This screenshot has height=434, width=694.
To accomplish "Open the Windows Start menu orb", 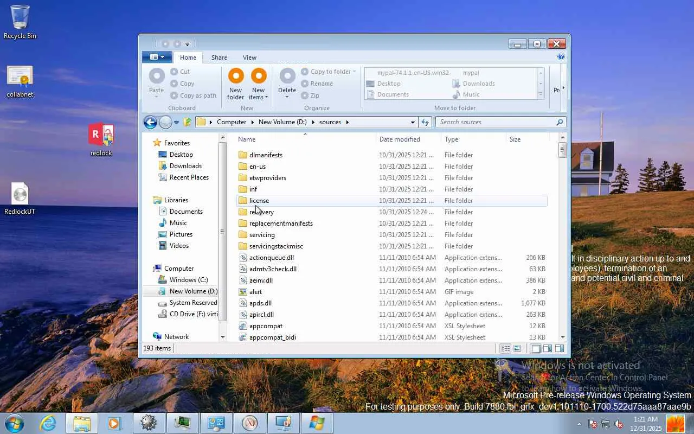I will pos(15,423).
